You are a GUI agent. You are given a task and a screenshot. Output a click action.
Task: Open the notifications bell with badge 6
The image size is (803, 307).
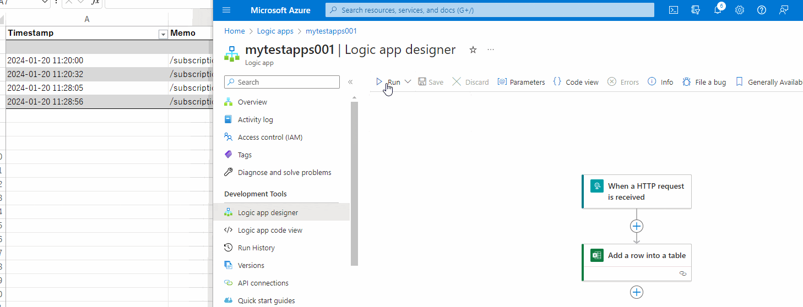(x=718, y=10)
